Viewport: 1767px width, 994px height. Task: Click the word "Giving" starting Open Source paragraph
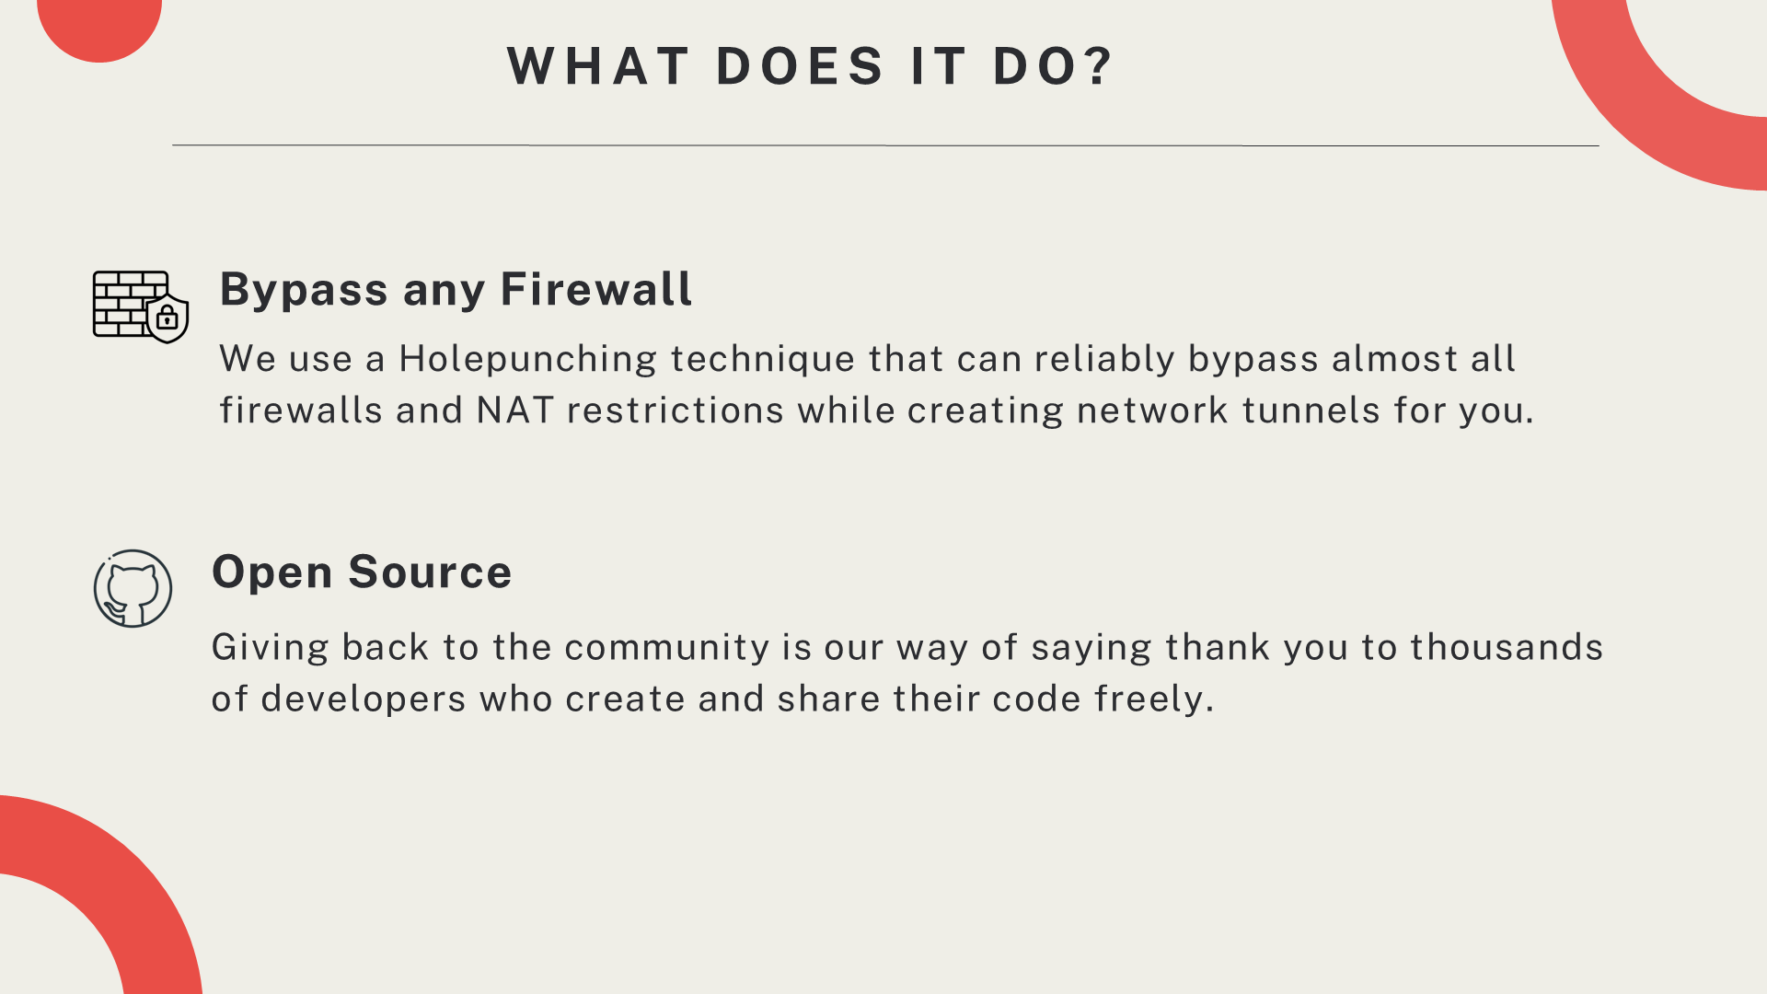pos(271,649)
